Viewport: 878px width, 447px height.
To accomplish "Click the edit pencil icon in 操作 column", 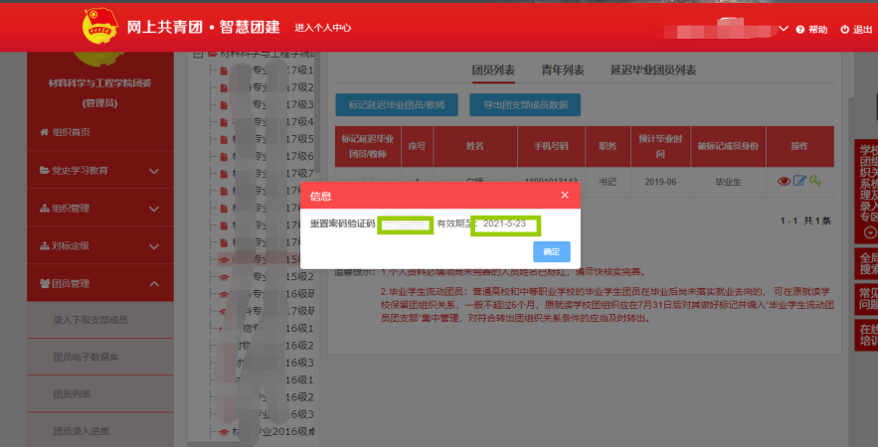I will point(799,181).
